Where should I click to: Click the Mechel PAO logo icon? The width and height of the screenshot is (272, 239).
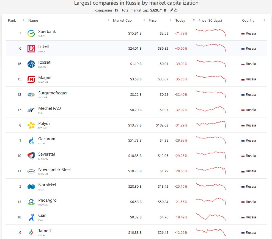tap(31, 110)
